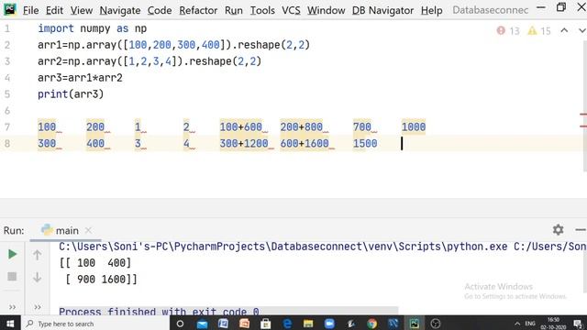Click the yellow warning count indicator
Image resolution: width=587 pixels, height=330 pixels.
pos(539,30)
